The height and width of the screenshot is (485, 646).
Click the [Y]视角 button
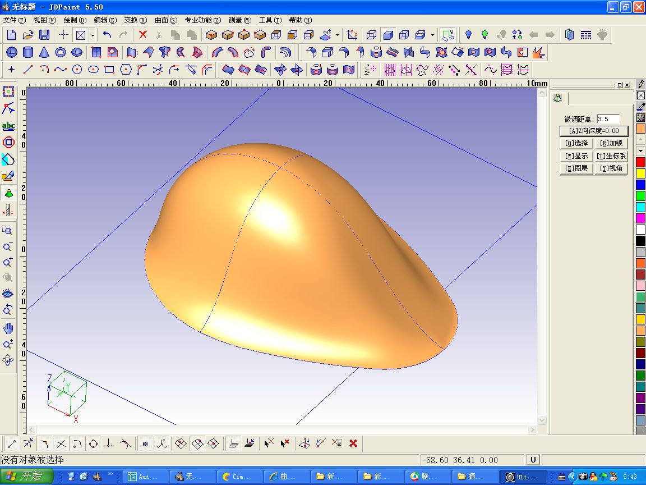tap(611, 168)
